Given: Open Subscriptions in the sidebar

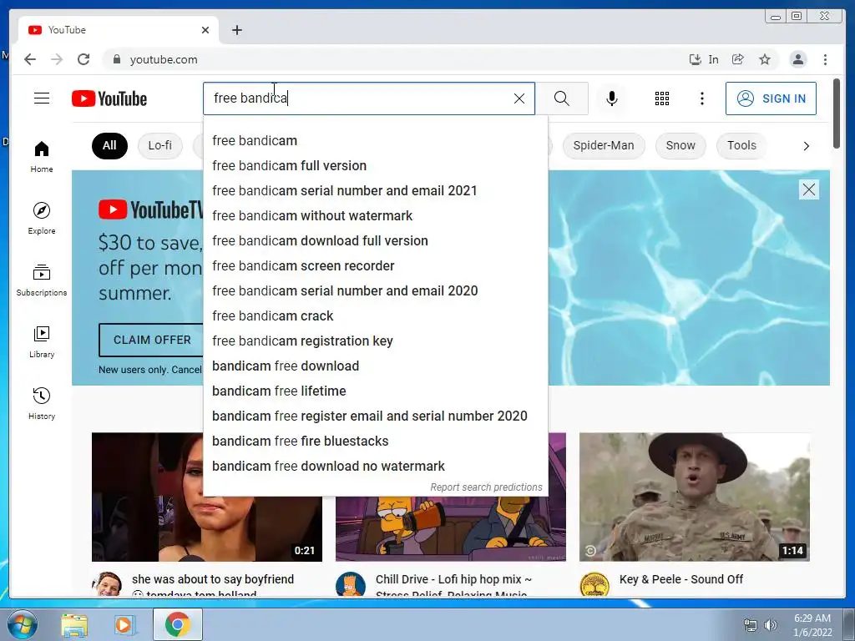Looking at the screenshot, I should coord(42,280).
